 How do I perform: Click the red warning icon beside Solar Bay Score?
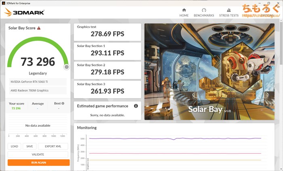click(x=39, y=28)
